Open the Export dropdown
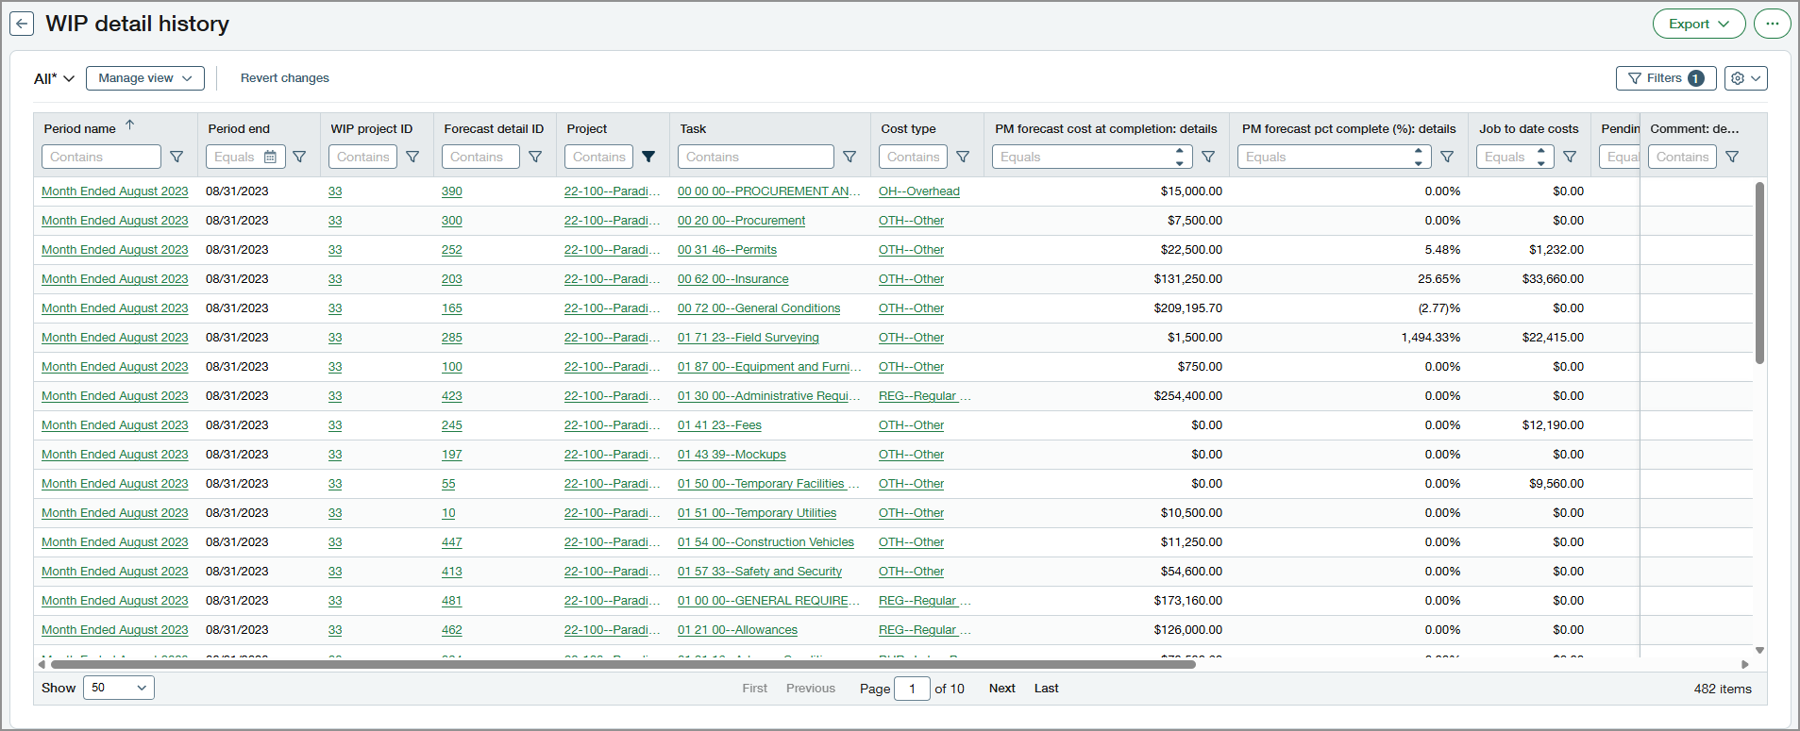This screenshot has height=731, width=1800. click(x=1699, y=24)
